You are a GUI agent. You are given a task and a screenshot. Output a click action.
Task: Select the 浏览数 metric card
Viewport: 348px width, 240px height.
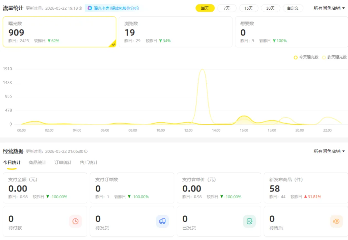pos(176,32)
